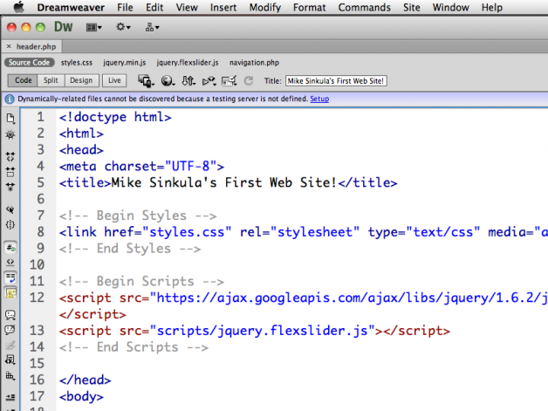Open jquery.min.js related file
The width and height of the screenshot is (548, 411).
125,63
